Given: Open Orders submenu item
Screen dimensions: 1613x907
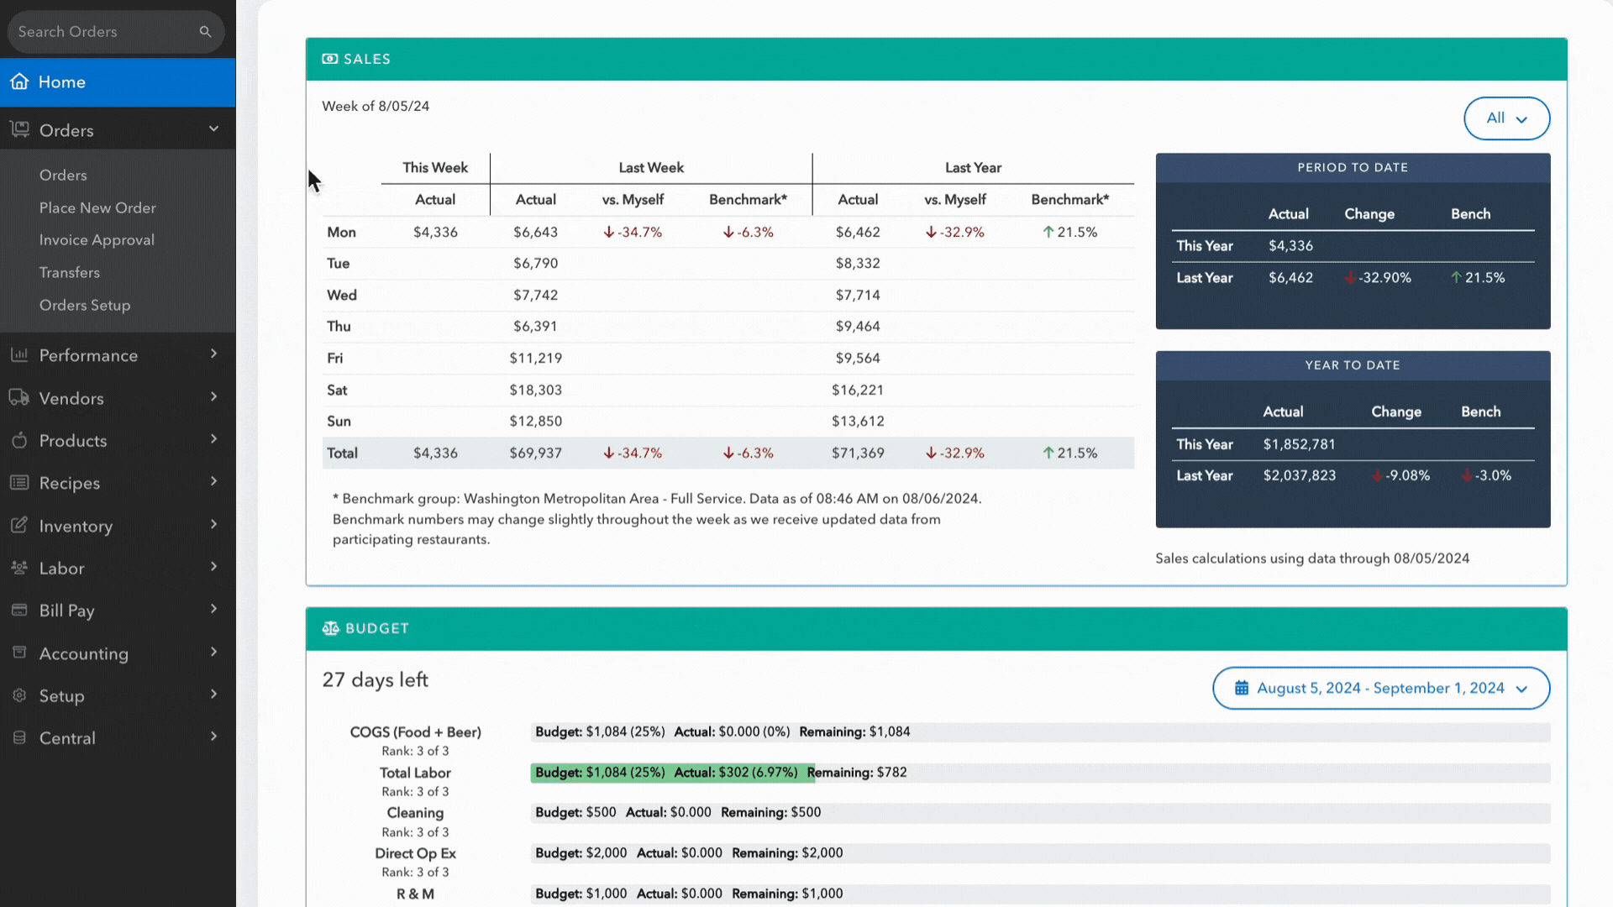Looking at the screenshot, I should click(x=63, y=175).
